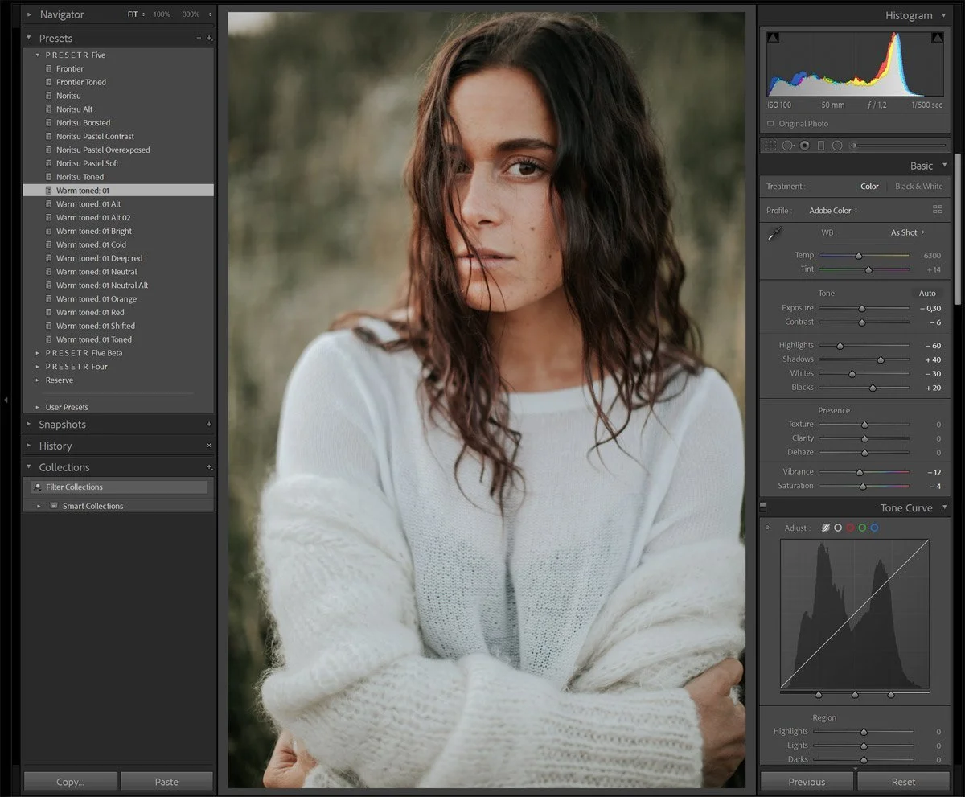Pick the White Balance eyedropper

coord(774,232)
